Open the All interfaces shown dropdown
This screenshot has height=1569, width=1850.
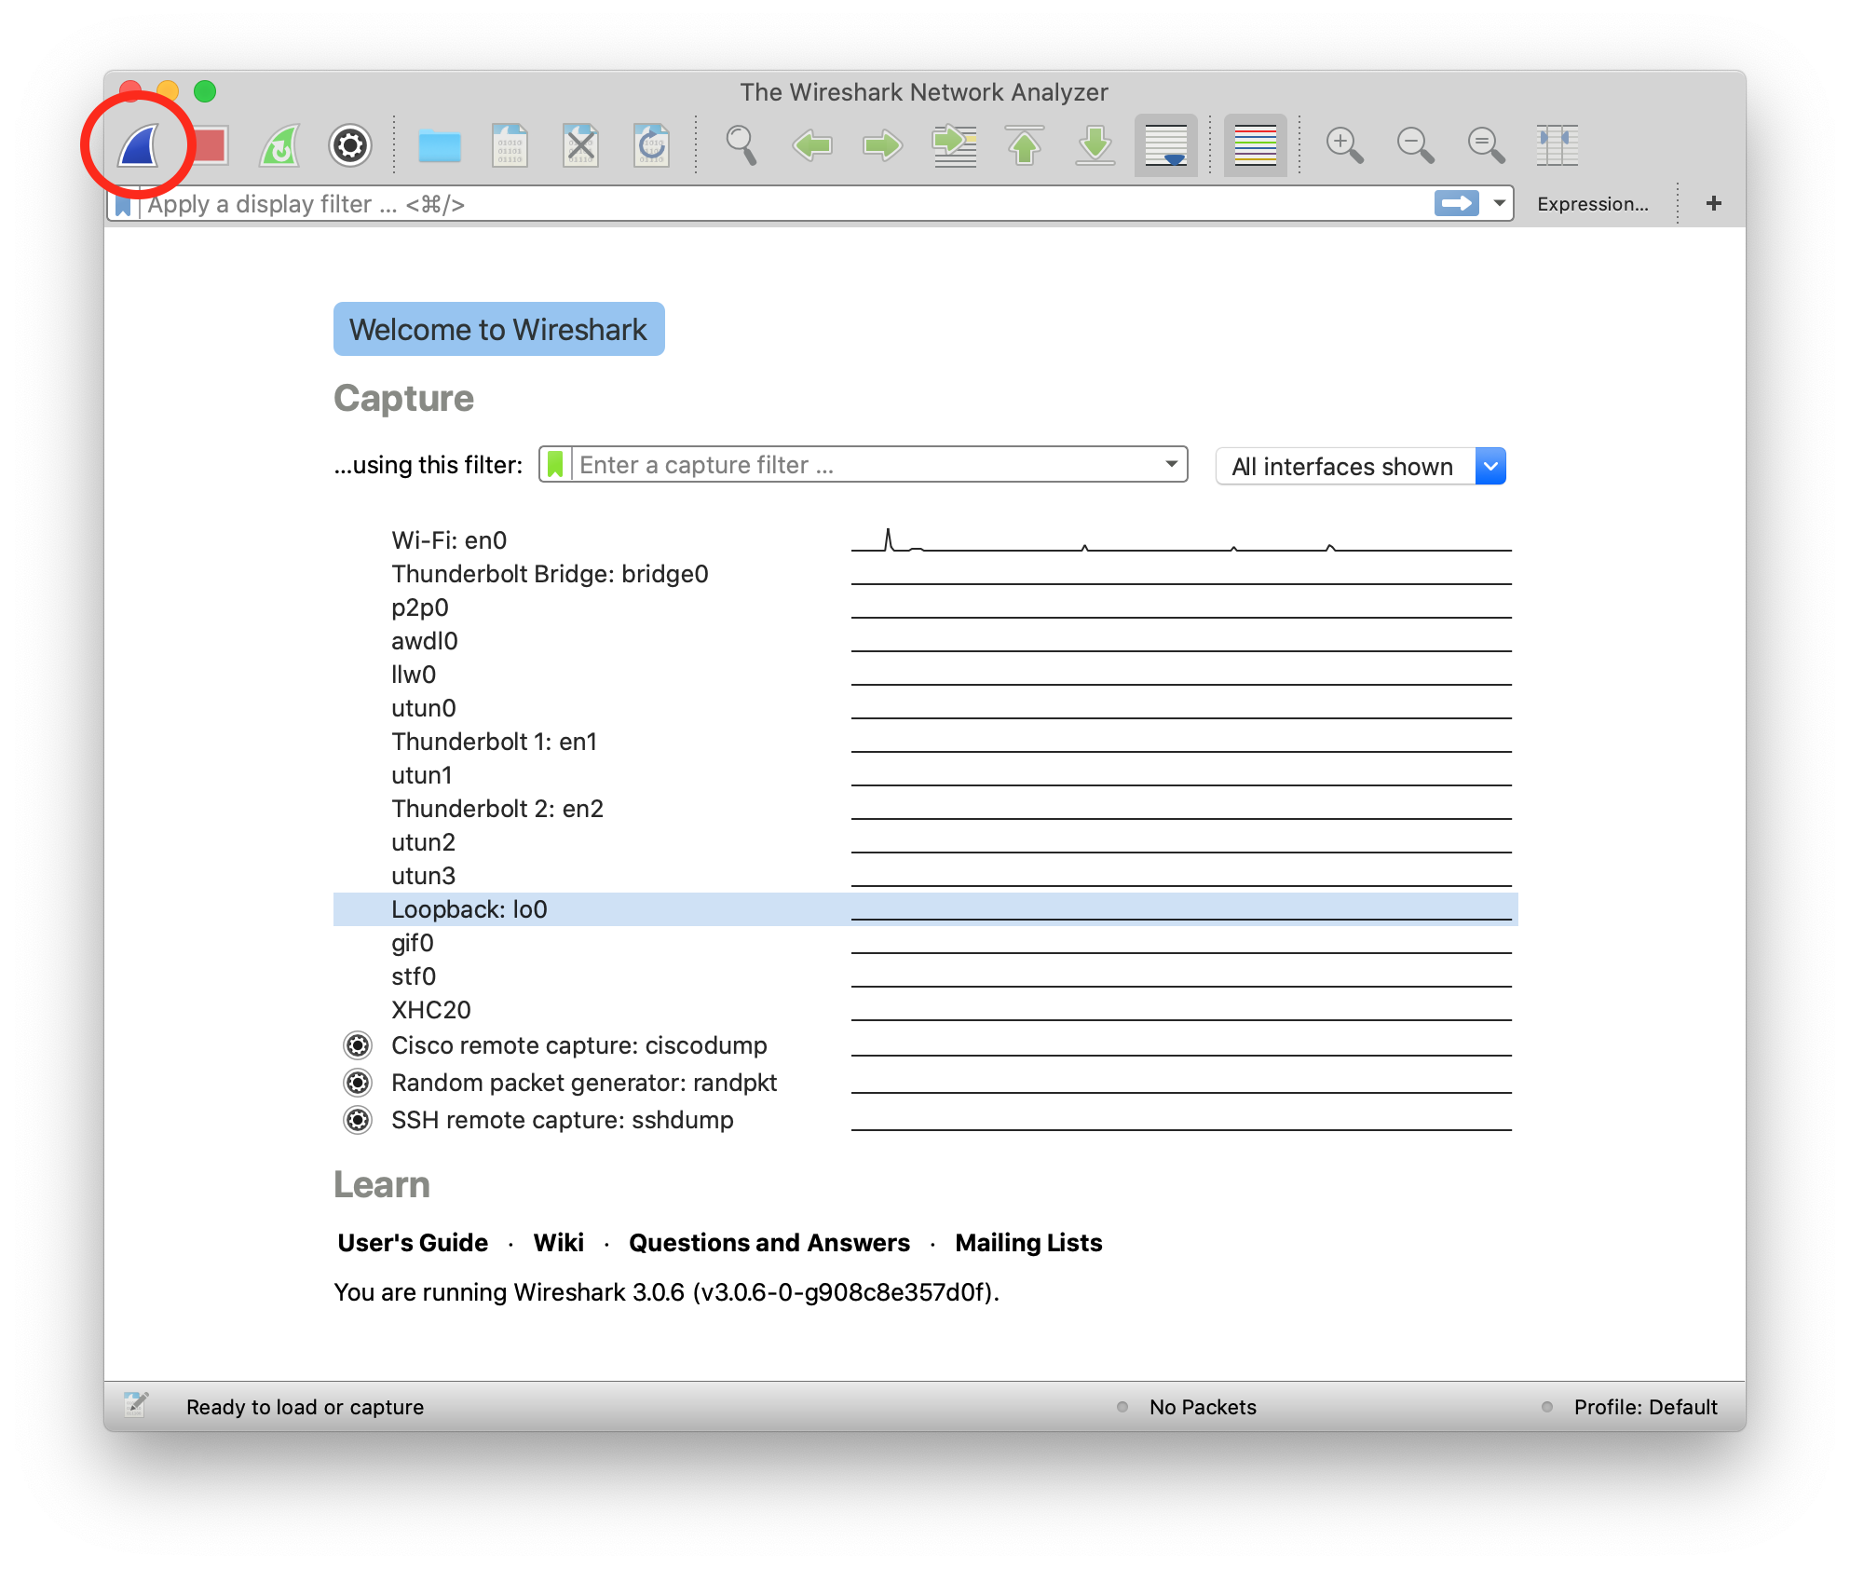click(x=1490, y=466)
